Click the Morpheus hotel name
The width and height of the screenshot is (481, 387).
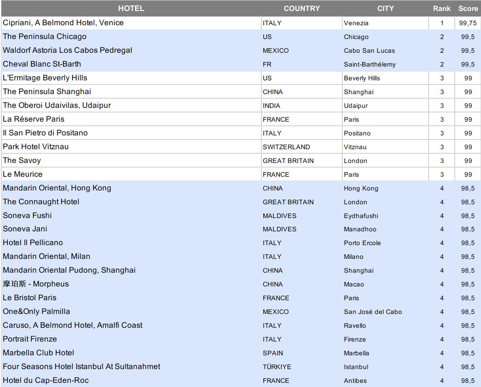[35, 284]
